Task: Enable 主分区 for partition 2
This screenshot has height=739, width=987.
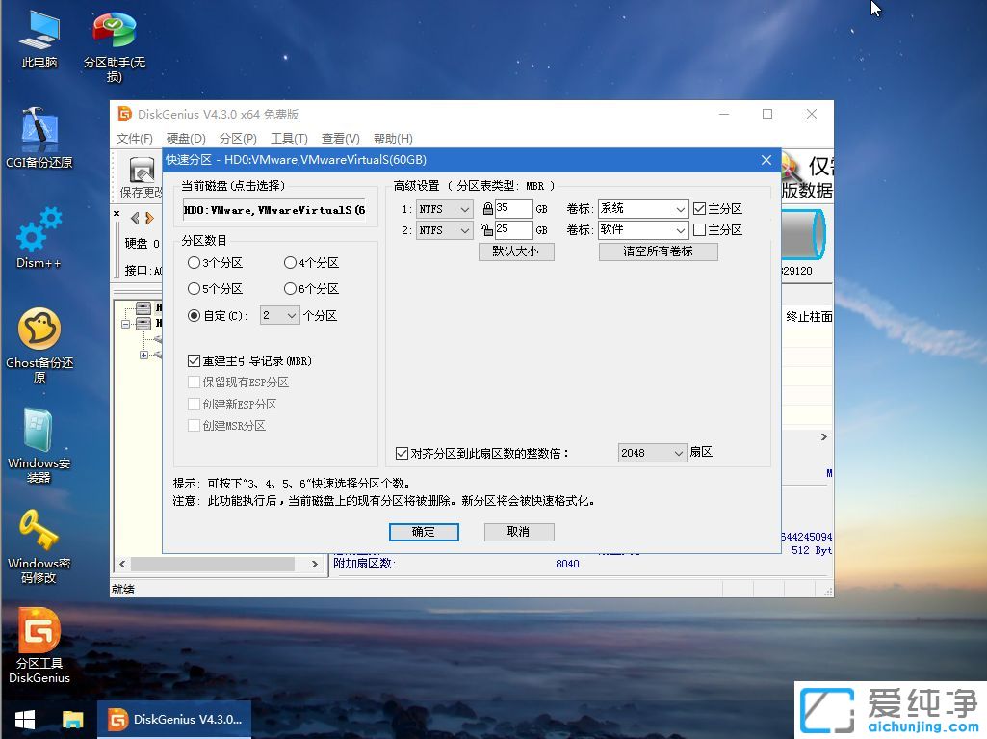Action: (x=698, y=230)
